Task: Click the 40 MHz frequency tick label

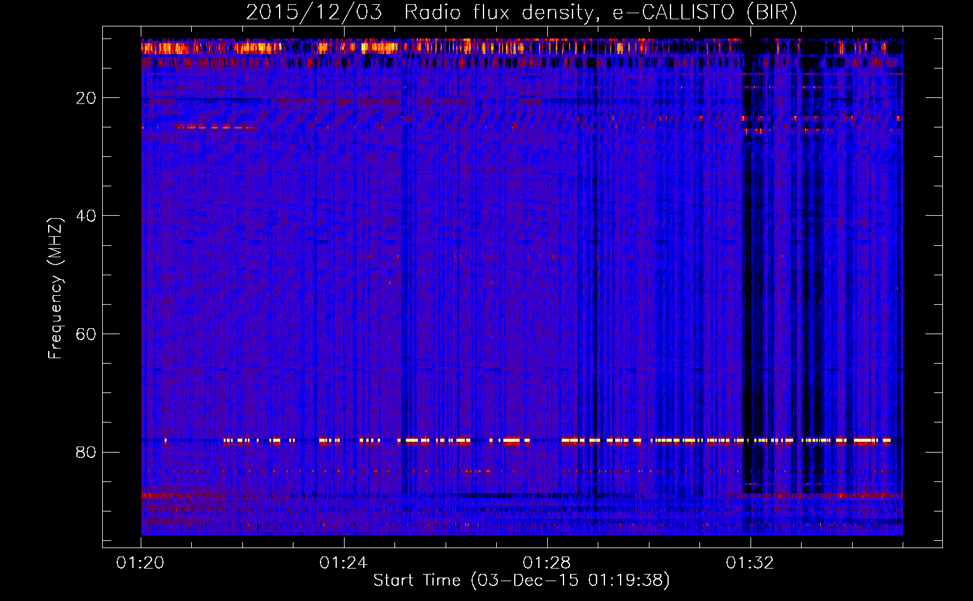Action: pyautogui.click(x=87, y=216)
